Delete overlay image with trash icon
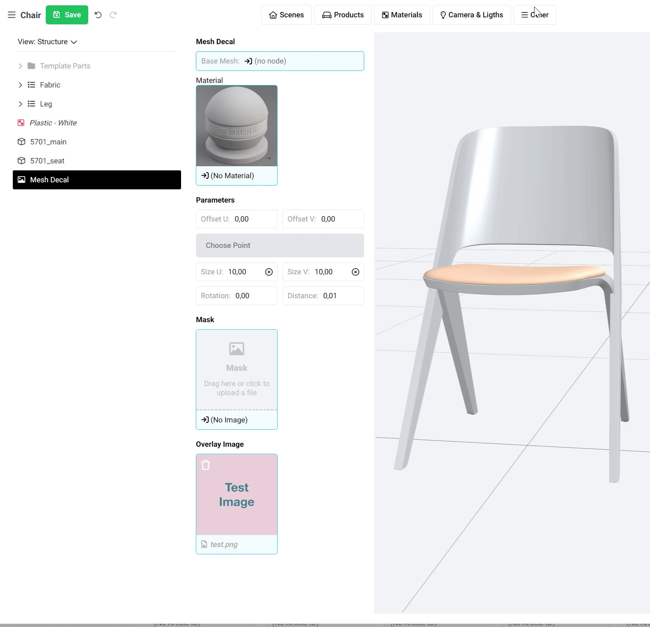Image resolution: width=650 pixels, height=627 pixels. click(x=205, y=465)
